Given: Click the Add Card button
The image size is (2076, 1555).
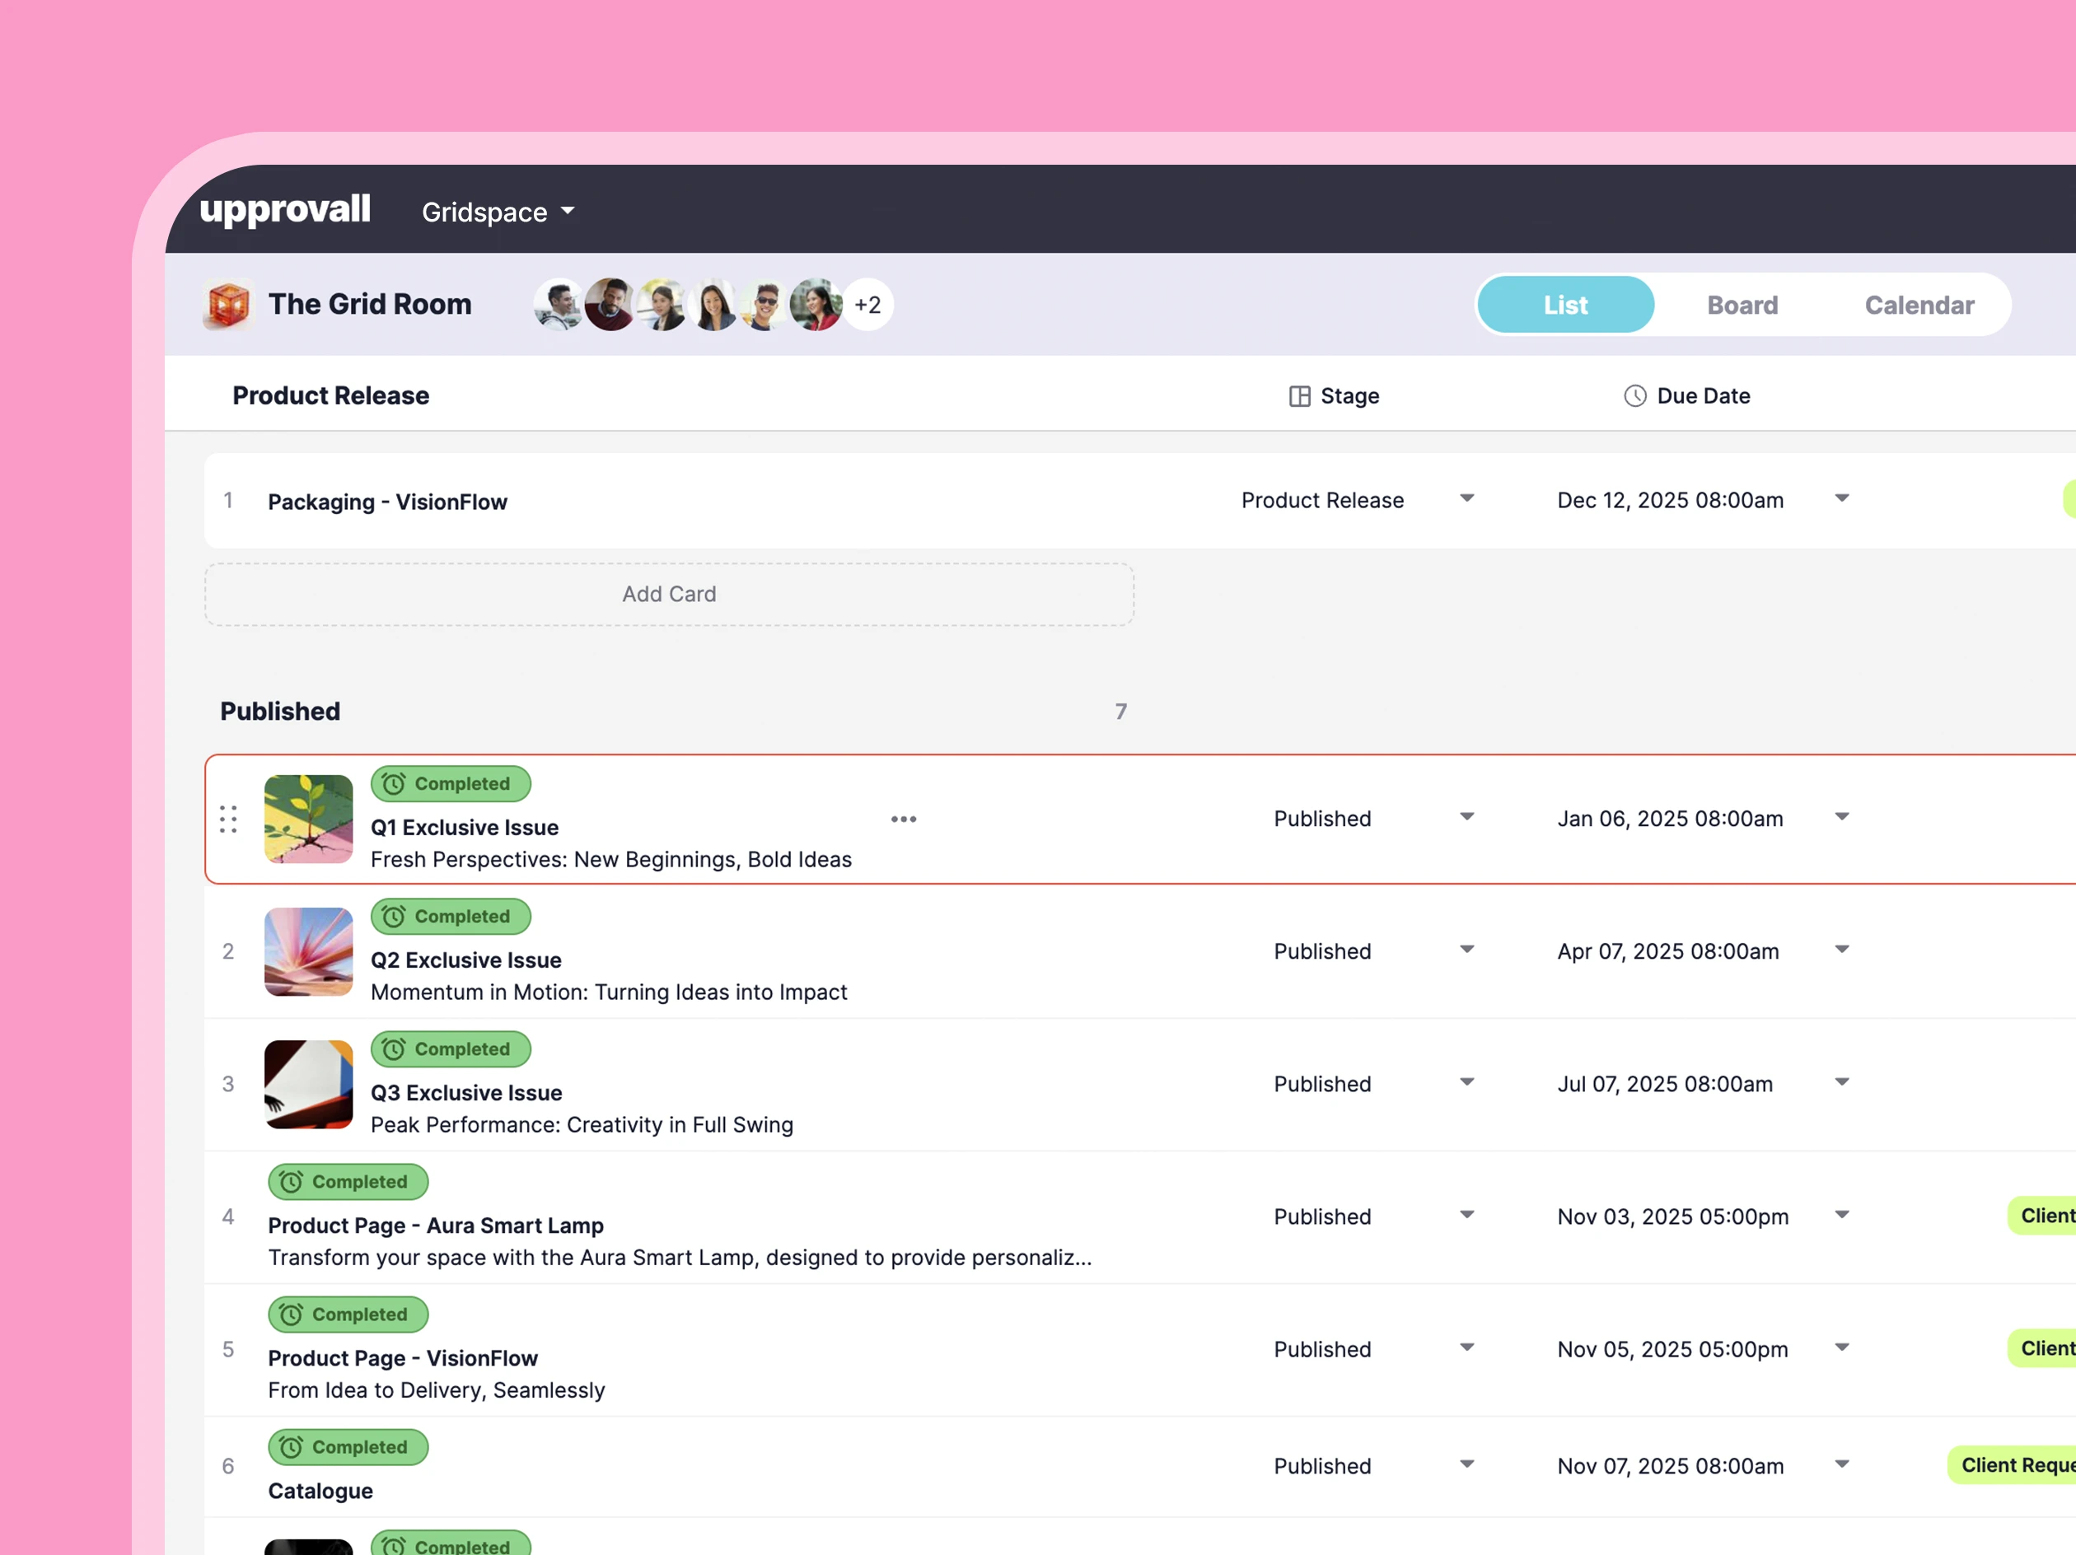Looking at the screenshot, I should point(669,594).
